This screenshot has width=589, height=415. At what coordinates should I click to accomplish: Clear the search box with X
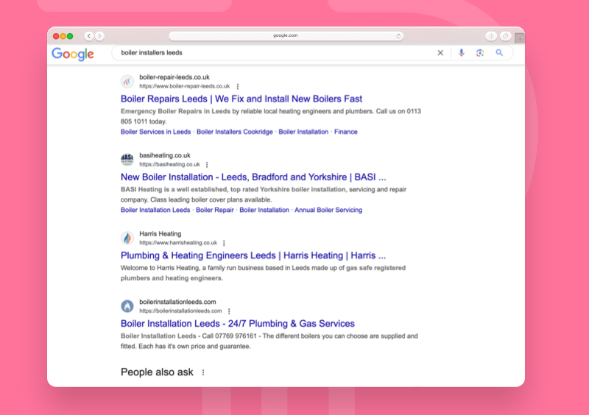(x=441, y=53)
